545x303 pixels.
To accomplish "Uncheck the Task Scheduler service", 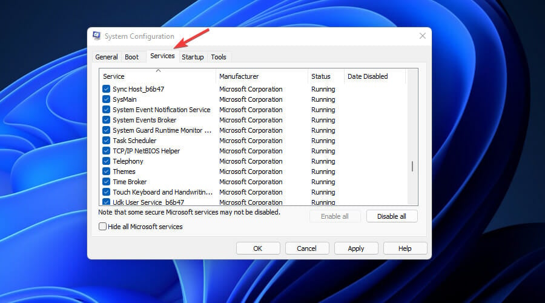I will [107, 141].
